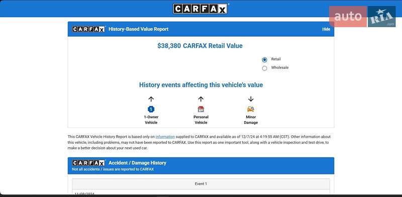Click the up arrow above Personal Vehicle
The height and width of the screenshot is (197, 402).
point(200,99)
